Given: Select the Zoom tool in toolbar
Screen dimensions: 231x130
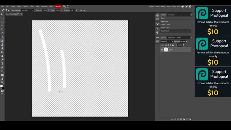Looking at the screenshot, I should (x=2, y=83).
